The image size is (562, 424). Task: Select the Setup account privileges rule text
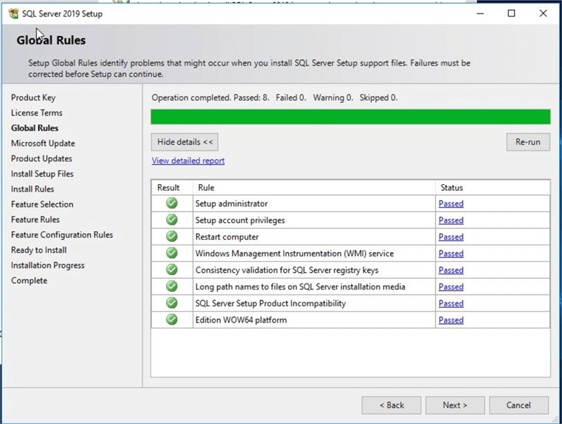click(240, 220)
